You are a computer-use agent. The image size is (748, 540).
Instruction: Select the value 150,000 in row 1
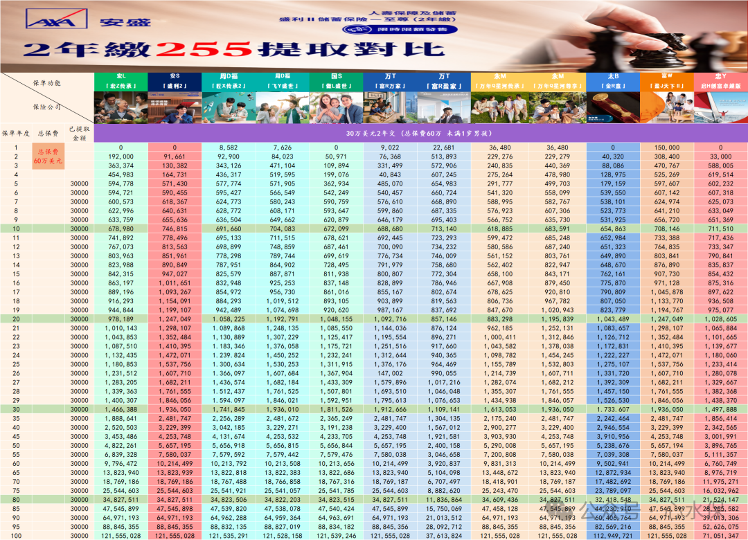[x=667, y=147]
